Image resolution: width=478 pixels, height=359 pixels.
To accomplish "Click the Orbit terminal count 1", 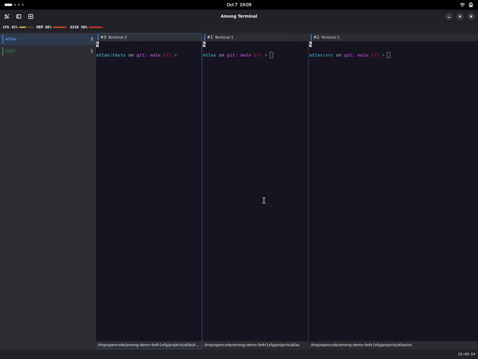I will (92, 51).
